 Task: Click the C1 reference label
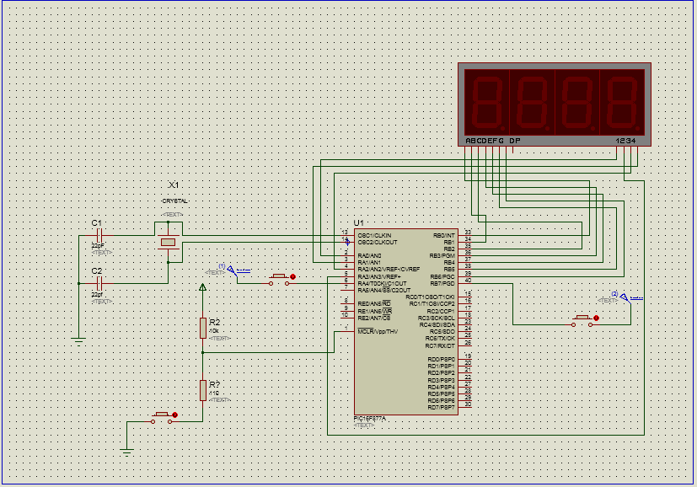(96, 223)
